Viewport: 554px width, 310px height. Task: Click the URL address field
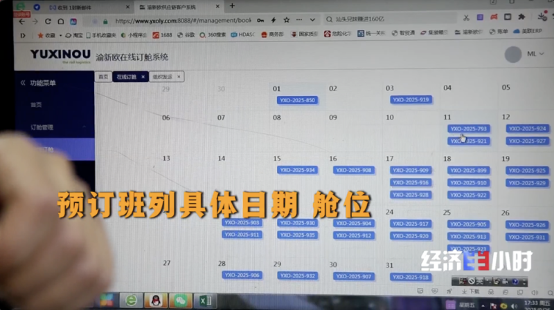(x=183, y=21)
